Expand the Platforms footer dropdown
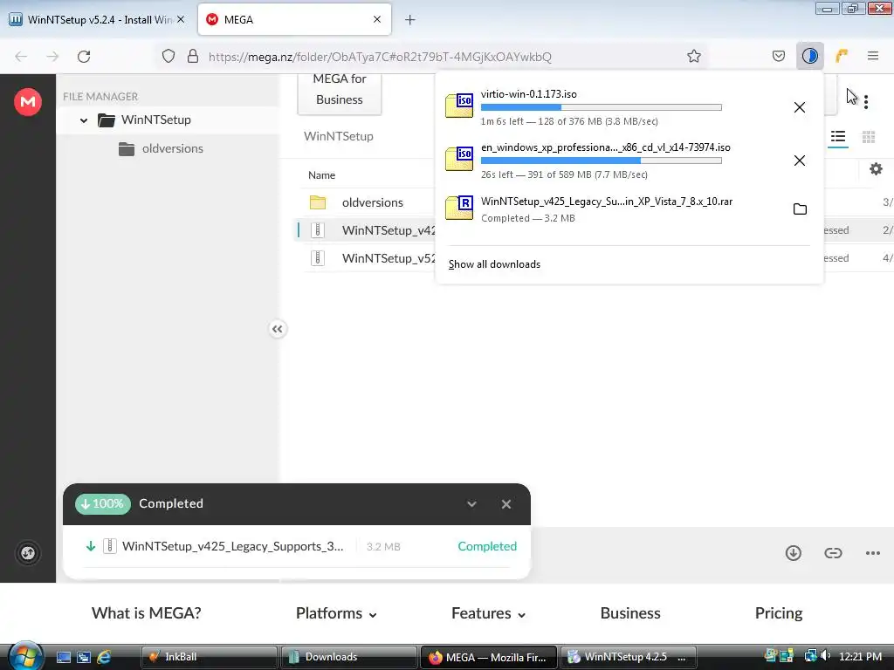Image resolution: width=894 pixels, height=670 pixels. point(336,613)
